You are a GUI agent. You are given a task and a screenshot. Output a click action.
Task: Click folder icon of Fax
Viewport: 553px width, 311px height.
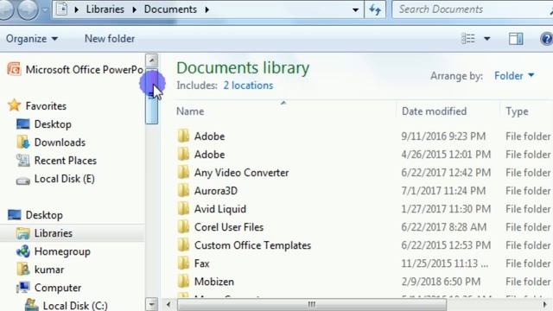tap(183, 263)
